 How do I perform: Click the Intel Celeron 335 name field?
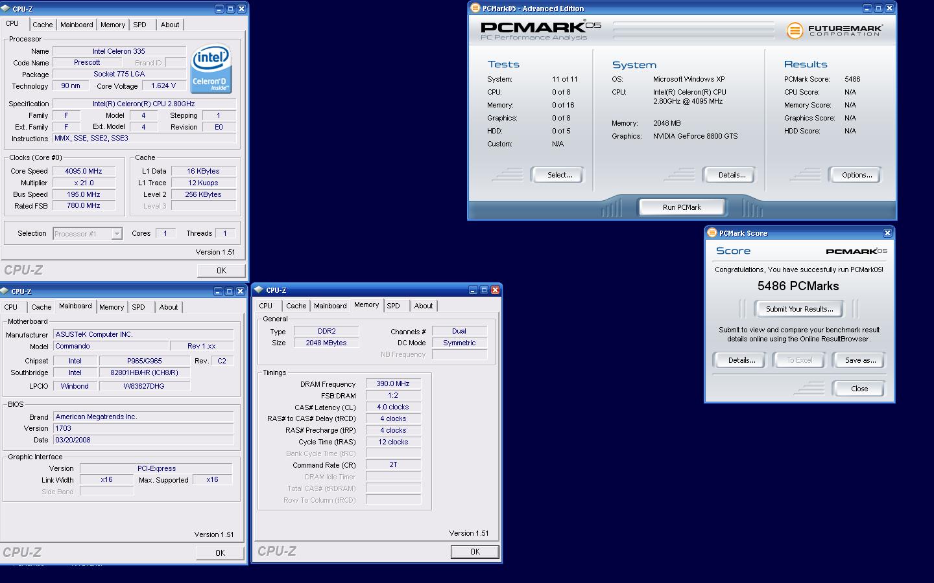tap(119, 52)
